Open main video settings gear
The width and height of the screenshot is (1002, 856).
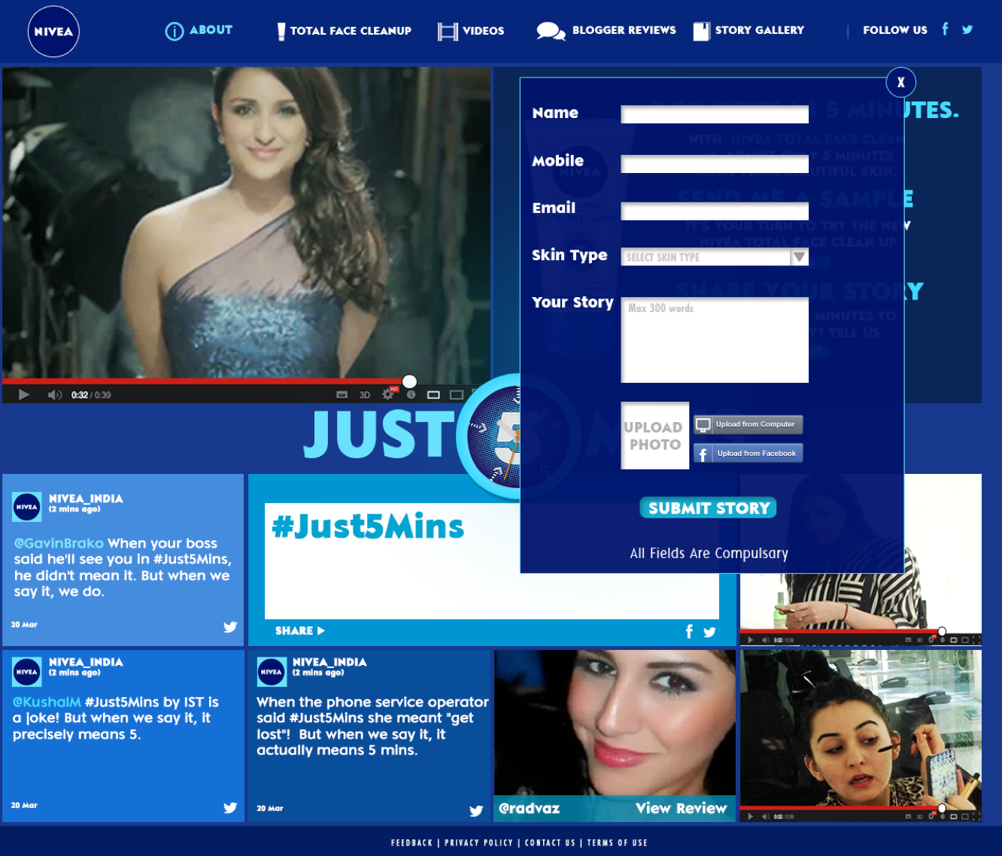click(388, 394)
